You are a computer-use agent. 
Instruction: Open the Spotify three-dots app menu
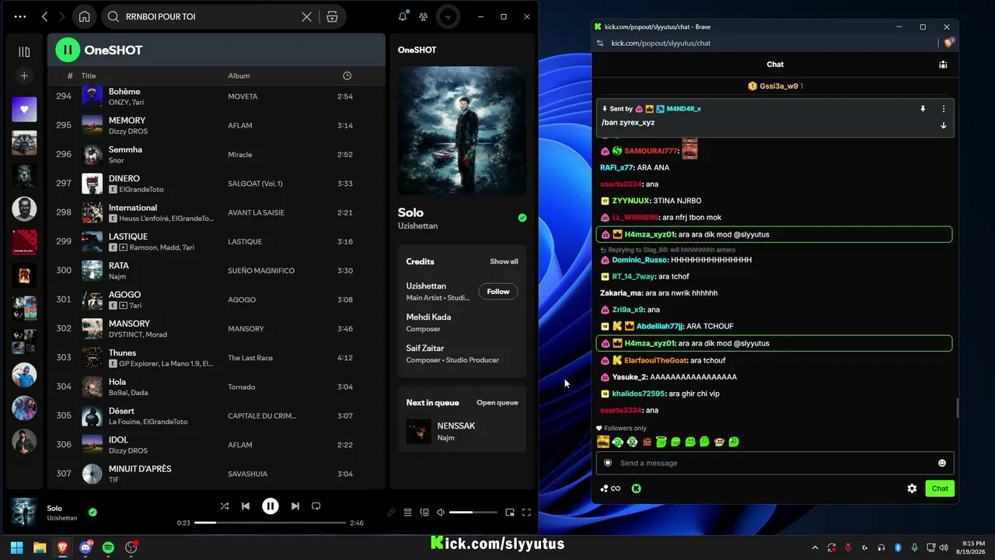[x=20, y=16]
